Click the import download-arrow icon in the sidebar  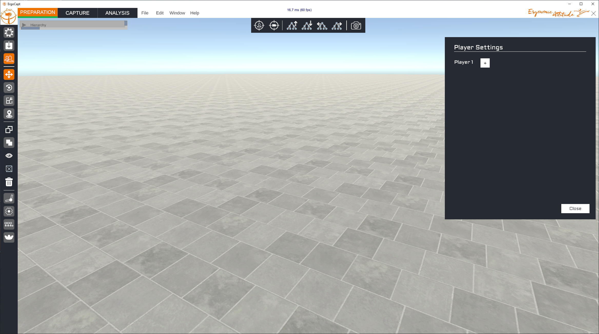pyautogui.click(x=9, y=46)
